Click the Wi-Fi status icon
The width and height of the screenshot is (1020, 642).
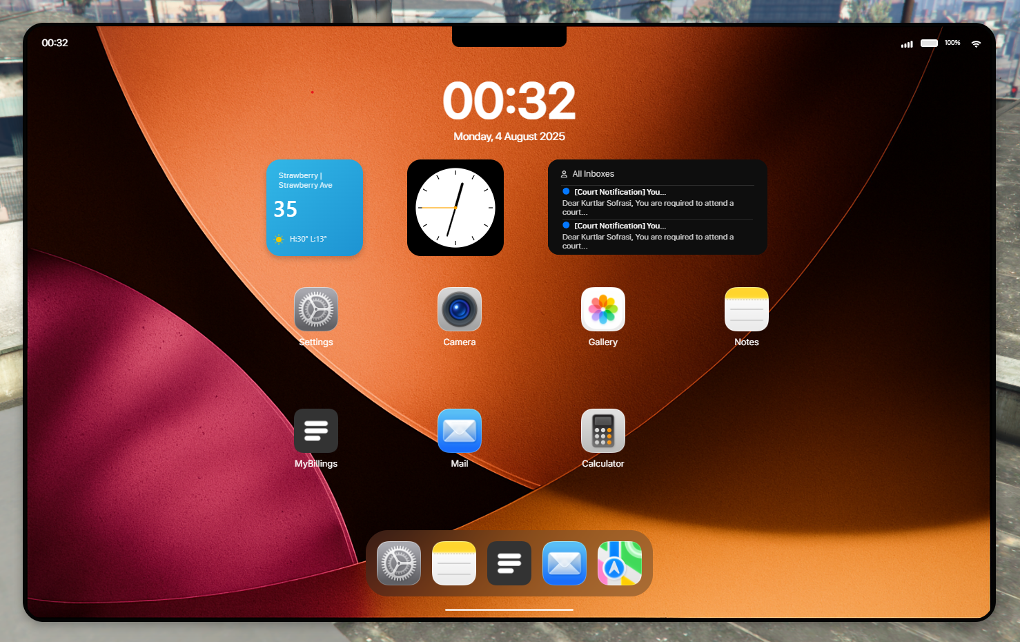976,43
